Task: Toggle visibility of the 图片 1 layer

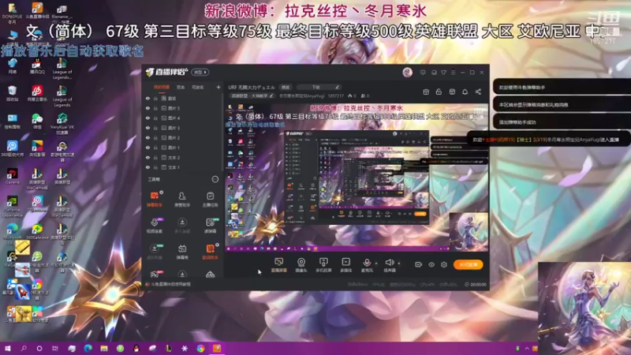Action: click(x=147, y=148)
